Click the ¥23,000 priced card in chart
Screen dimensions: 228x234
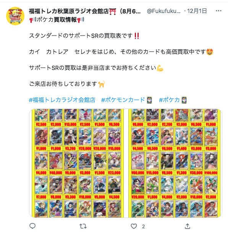click(x=114, y=161)
